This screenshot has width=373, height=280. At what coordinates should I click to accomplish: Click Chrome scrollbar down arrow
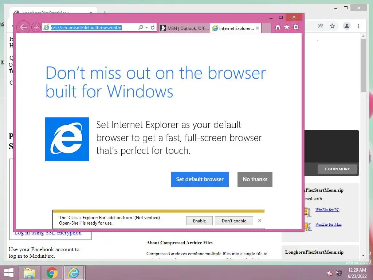tap(363, 256)
